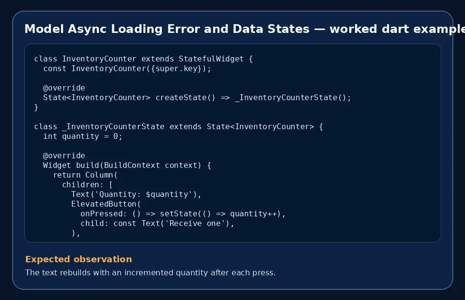Screen dimensions: 465x300
Task: Click the '@override' annotation above Widget build
Action: [x=64, y=156]
